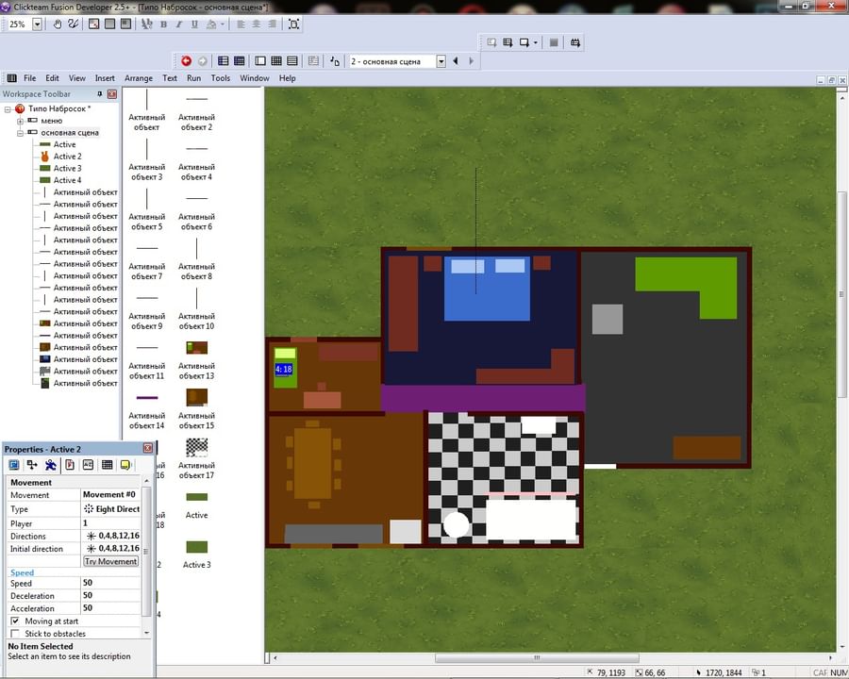Open the Event editor grid icon

click(x=276, y=61)
